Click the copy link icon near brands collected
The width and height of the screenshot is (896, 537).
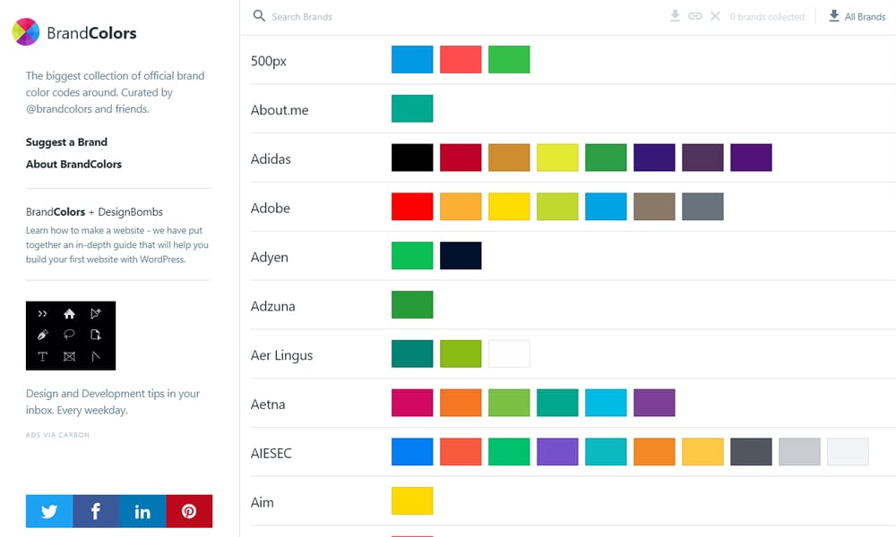694,15
